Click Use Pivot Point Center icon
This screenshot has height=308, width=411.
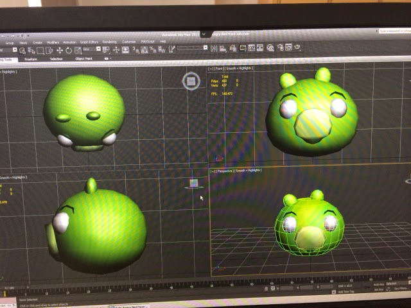[x=107, y=50]
